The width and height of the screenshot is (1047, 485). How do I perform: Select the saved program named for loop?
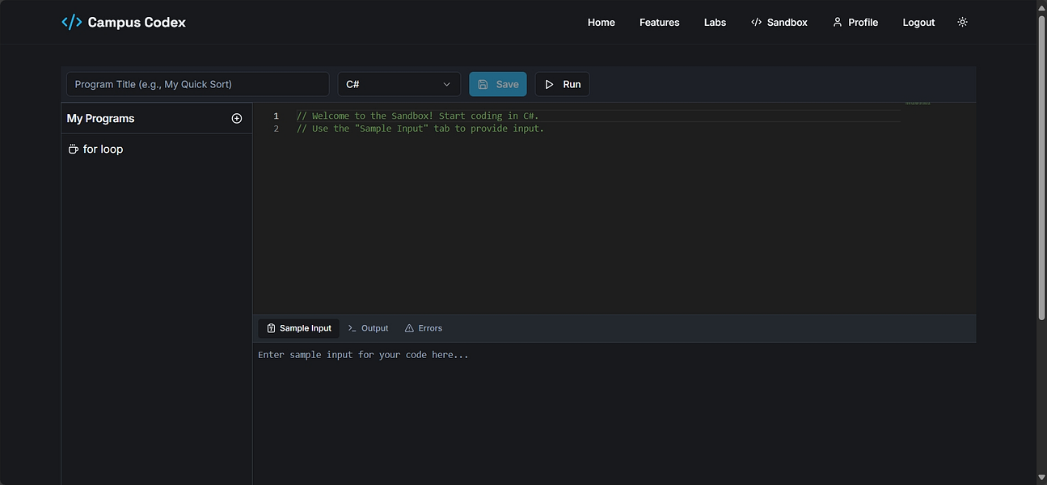point(103,149)
